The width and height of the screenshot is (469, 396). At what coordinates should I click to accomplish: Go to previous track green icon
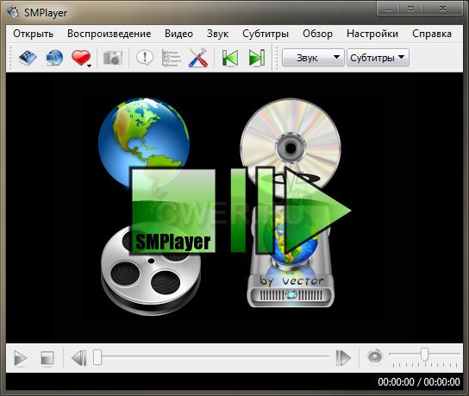click(230, 58)
